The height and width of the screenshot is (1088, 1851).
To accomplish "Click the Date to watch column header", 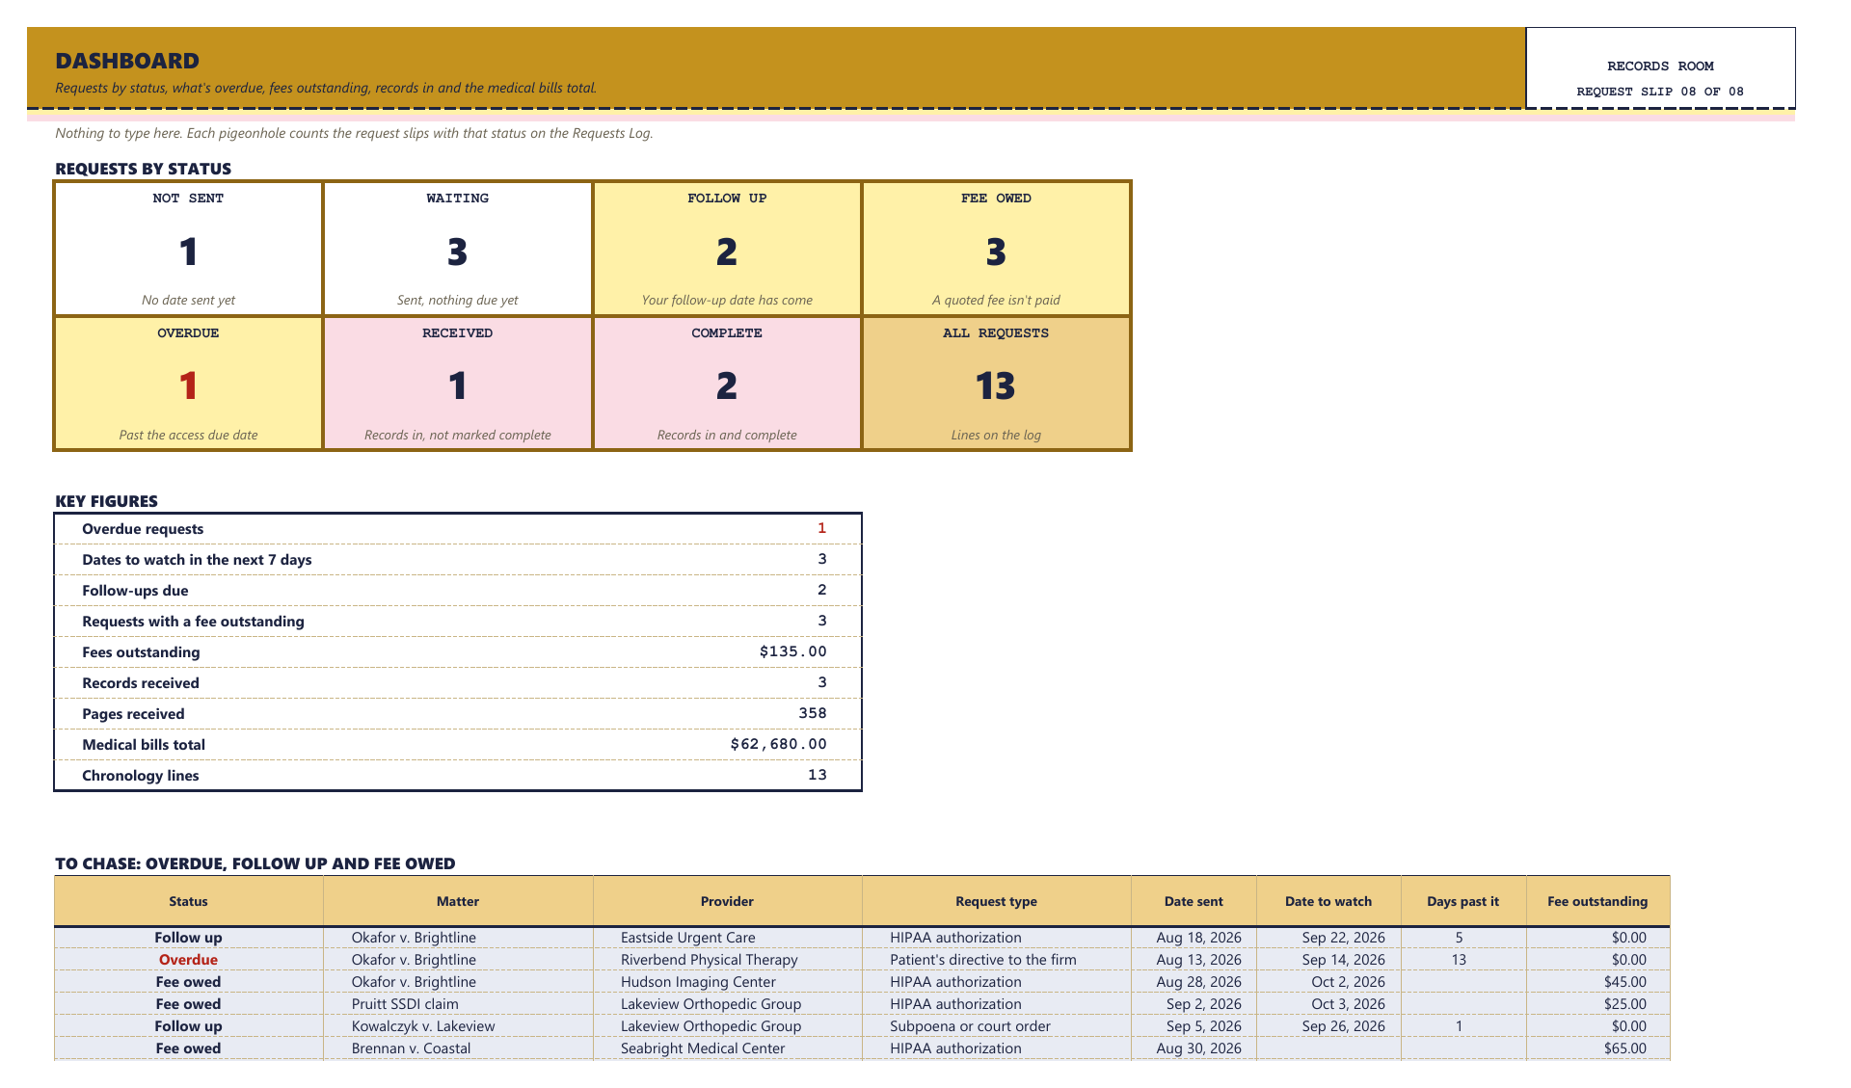I will (1328, 901).
